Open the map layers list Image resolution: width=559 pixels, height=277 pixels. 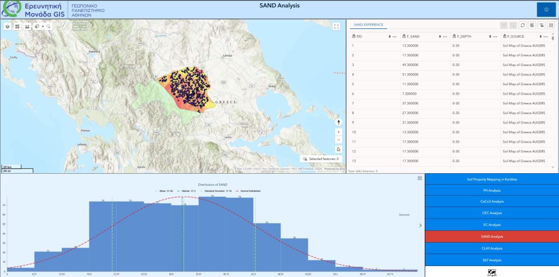tap(8, 26)
